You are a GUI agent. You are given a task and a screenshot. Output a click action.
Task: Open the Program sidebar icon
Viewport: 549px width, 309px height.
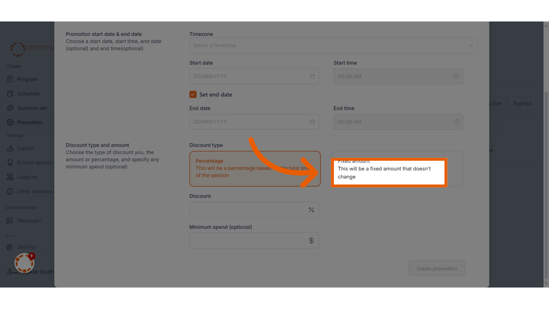point(10,79)
